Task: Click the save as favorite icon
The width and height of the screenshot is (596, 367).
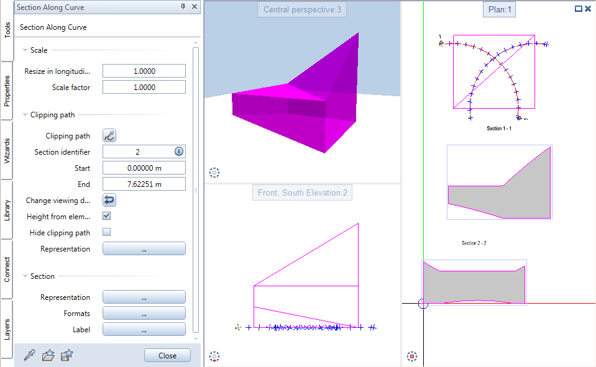Action: [x=67, y=355]
